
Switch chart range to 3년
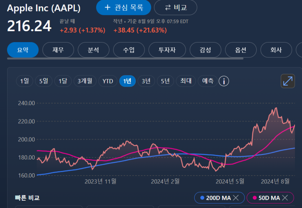pos(146,81)
